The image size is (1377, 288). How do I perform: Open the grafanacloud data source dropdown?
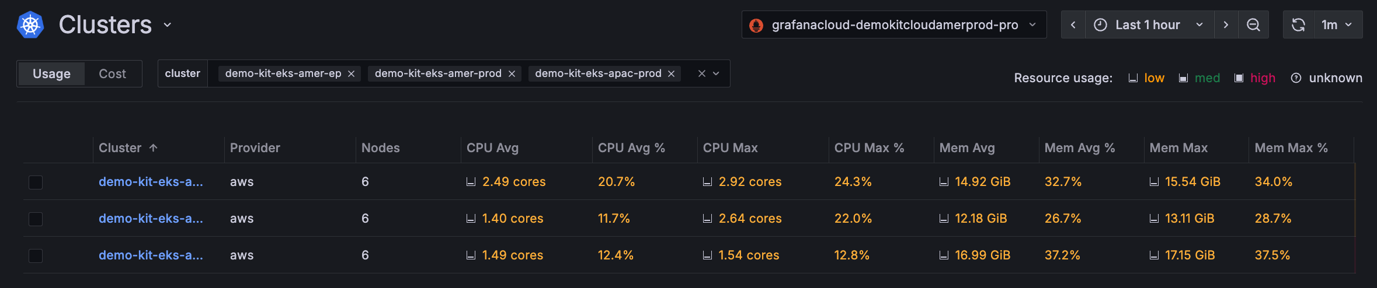pos(893,25)
